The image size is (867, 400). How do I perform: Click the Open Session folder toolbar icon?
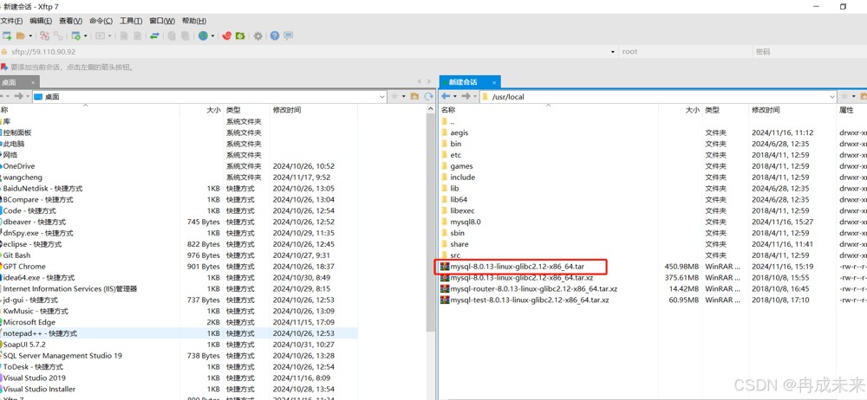[21, 35]
